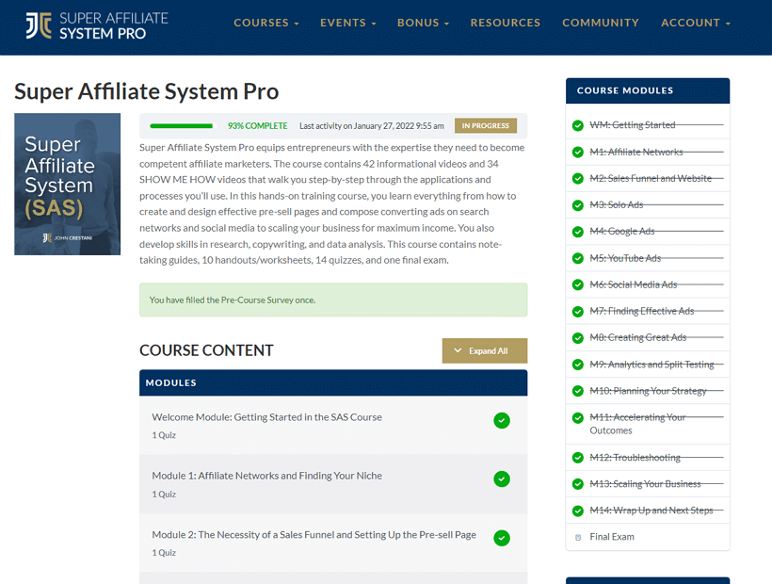
Task: Click '1 Quiz' under the Welcome Module
Action: click(x=164, y=435)
